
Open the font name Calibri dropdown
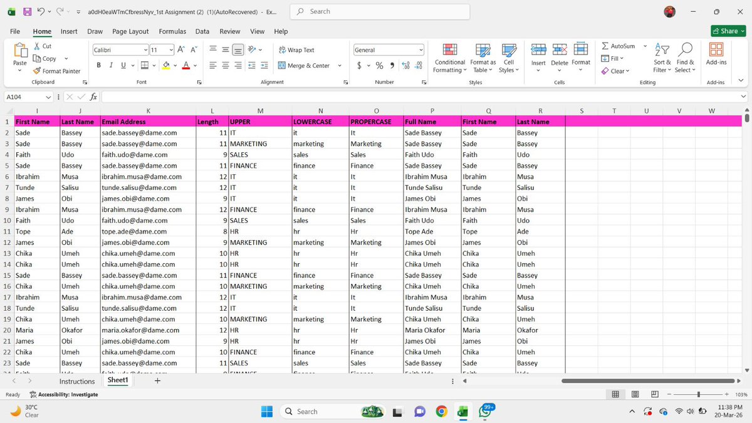point(145,50)
